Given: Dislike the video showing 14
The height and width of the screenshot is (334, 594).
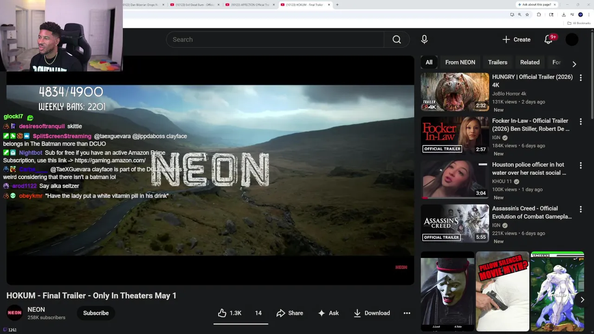Looking at the screenshot, I should pos(258,313).
